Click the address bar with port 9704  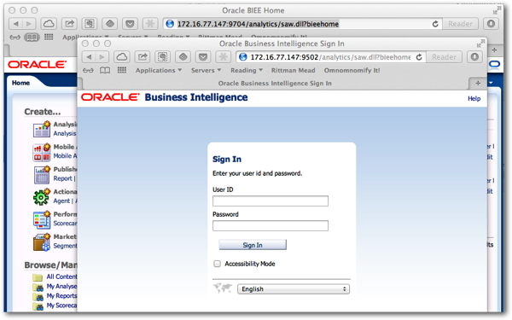click(302, 24)
